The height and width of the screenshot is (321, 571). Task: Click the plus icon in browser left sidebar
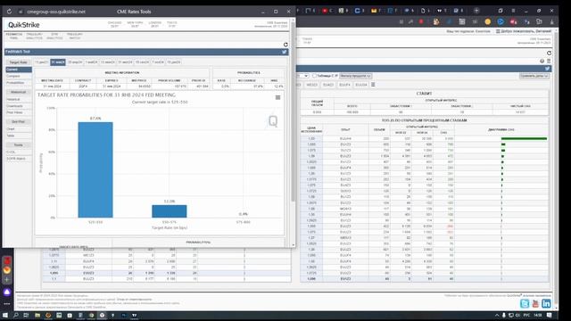click(7, 279)
